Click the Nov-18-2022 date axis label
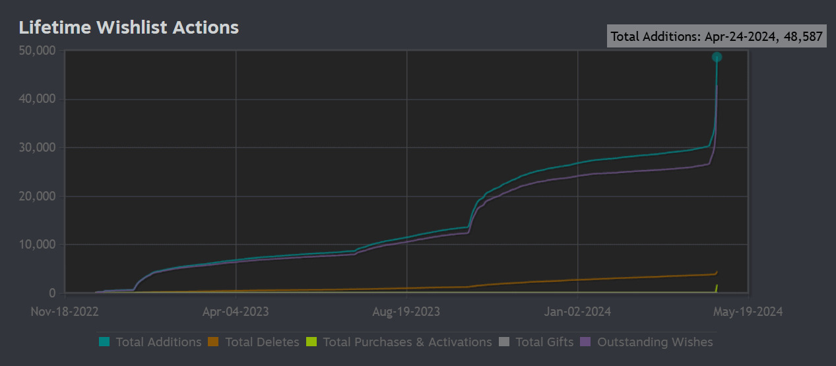Viewport: 836px width, 366px height. click(64, 311)
